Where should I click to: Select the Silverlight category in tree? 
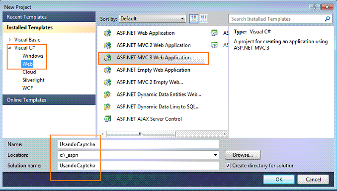point(33,80)
